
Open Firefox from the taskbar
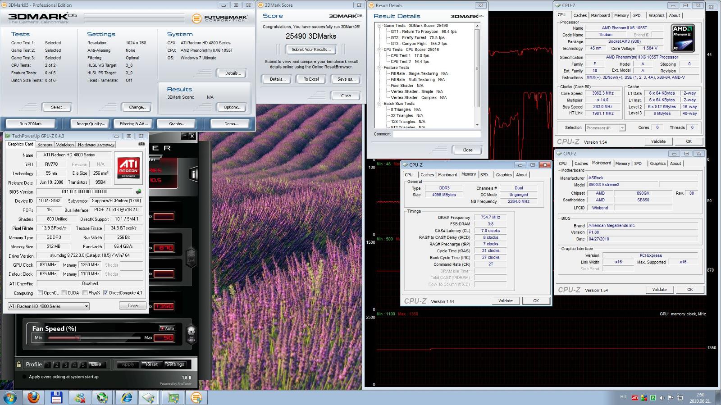pos(33,397)
